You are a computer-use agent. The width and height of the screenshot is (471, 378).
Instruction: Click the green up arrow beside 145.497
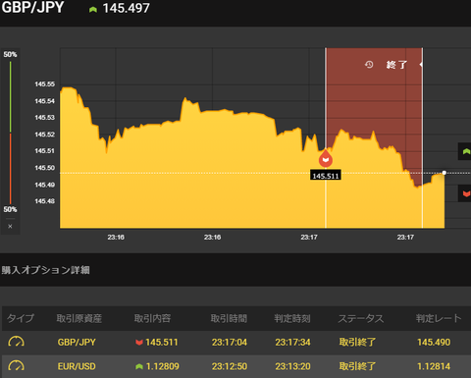pyautogui.click(x=93, y=10)
